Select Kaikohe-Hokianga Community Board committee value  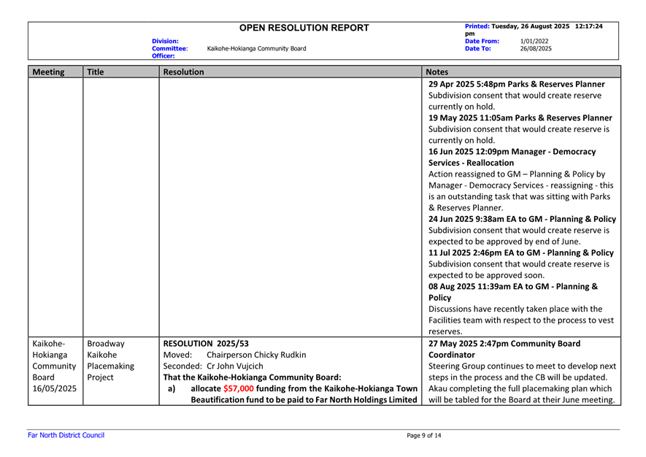click(x=256, y=49)
